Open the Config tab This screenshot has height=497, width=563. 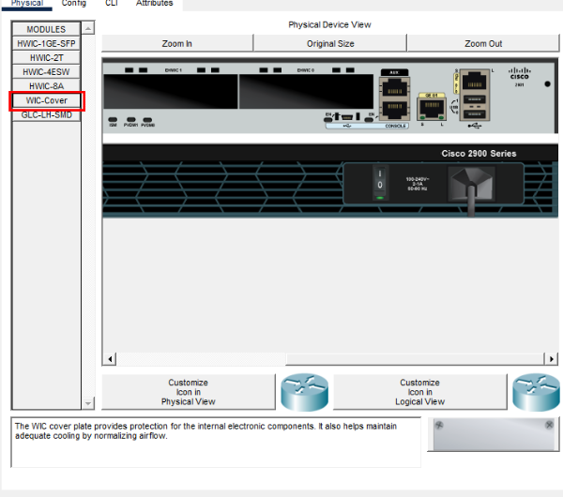coord(73,4)
